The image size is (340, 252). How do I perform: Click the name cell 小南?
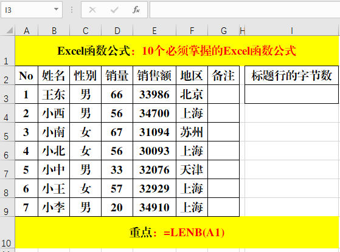pos(54,132)
